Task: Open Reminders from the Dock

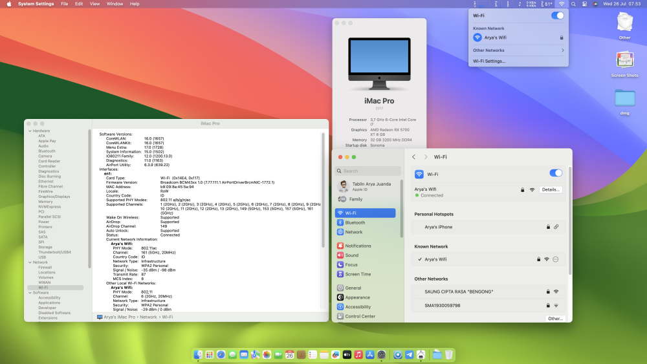Action: coord(313,354)
